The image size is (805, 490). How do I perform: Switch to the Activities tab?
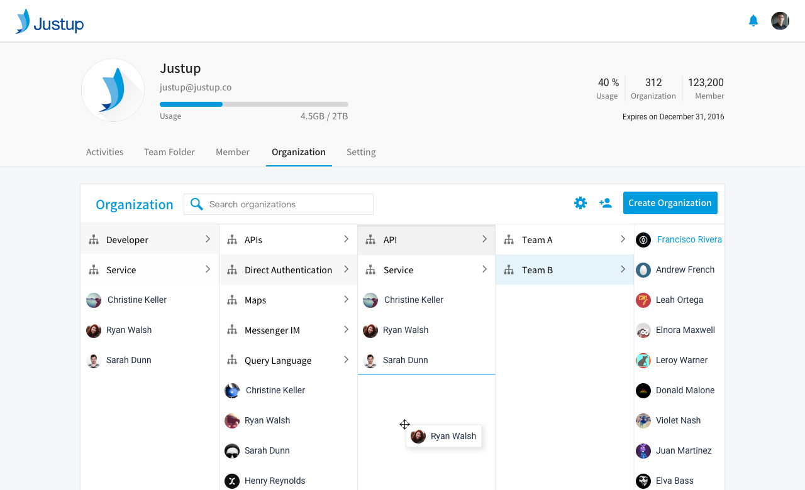[104, 152]
